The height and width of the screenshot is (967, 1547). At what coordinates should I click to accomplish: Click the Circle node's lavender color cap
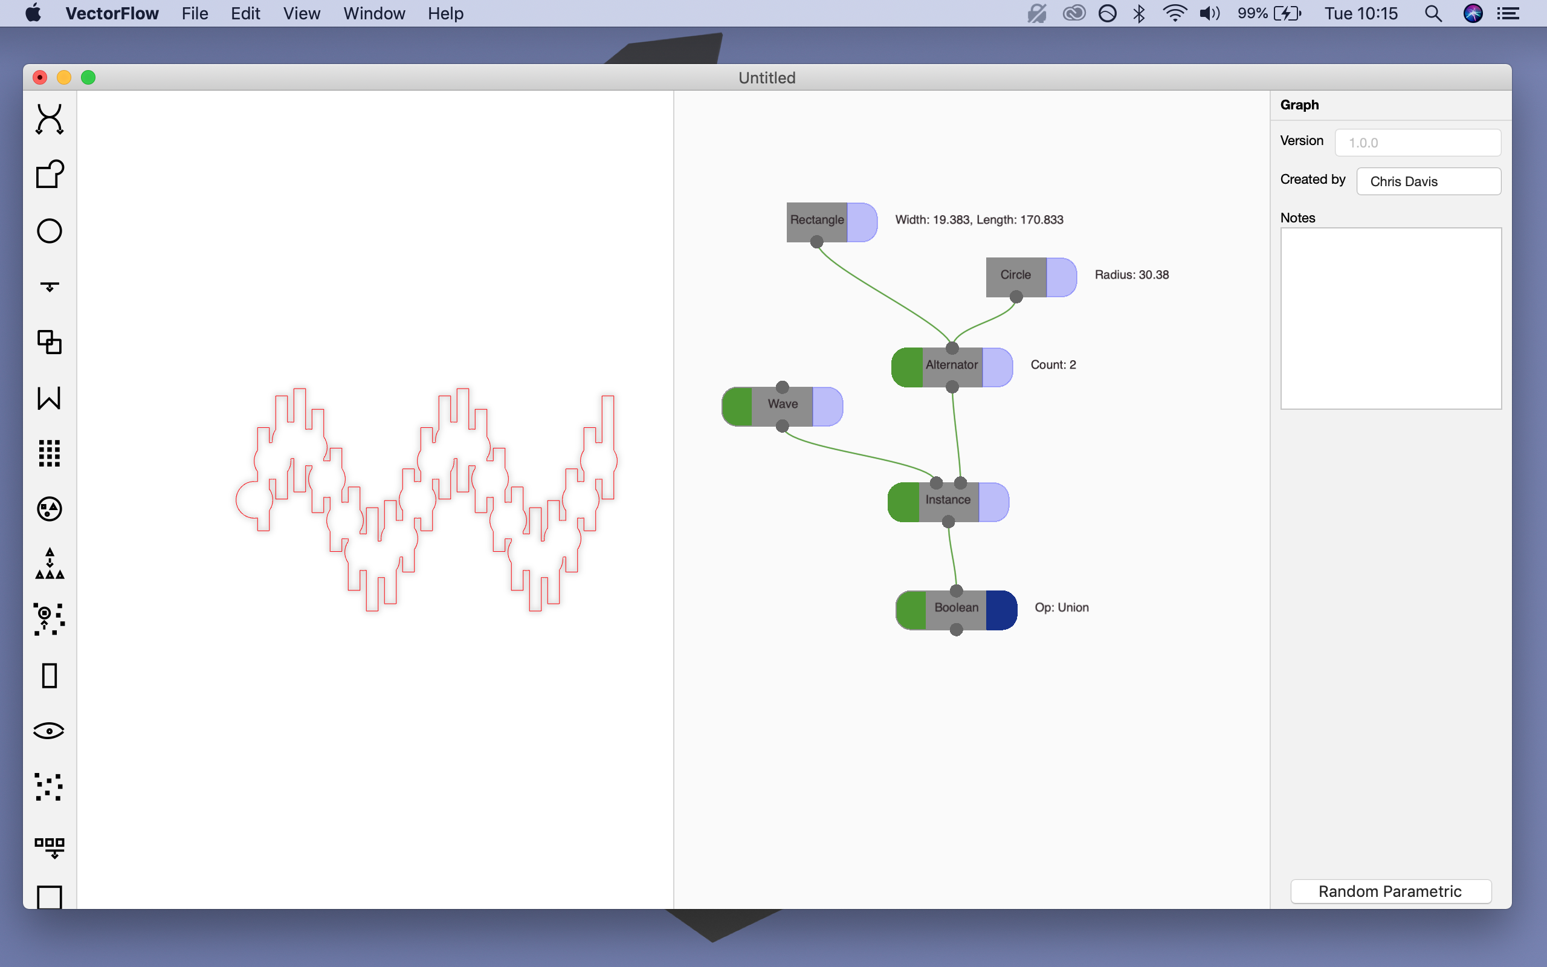(1061, 277)
